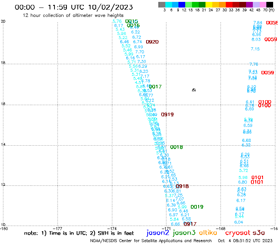The width and height of the screenshot is (278, 244).
Task: Click the wave height value '6.39'
Action: tap(171, 205)
